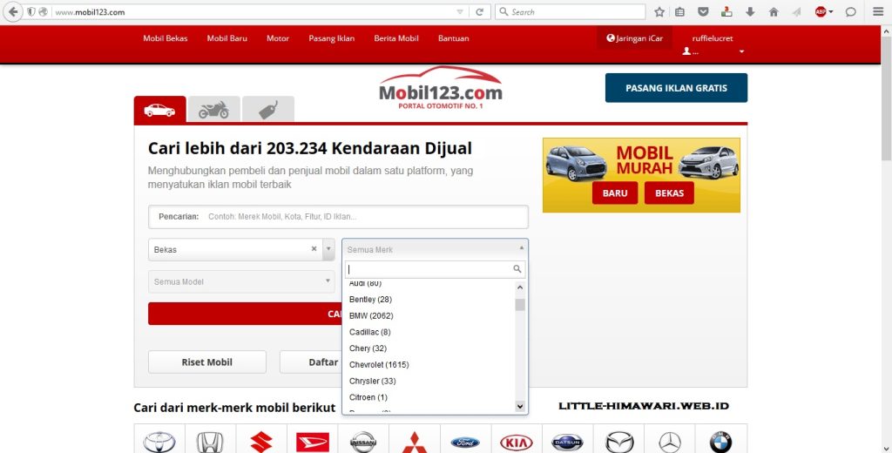Click the PASANG IKLAN GRATIS button
This screenshot has width=892, height=453.
(676, 88)
